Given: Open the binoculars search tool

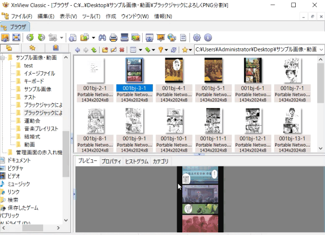Looking at the screenshot, I should point(102,38).
